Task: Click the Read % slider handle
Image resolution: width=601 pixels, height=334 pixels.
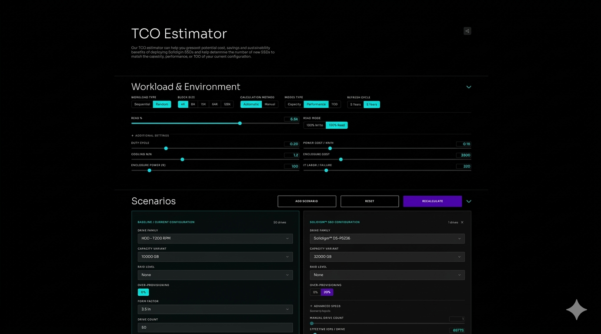Action: (240, 123)
